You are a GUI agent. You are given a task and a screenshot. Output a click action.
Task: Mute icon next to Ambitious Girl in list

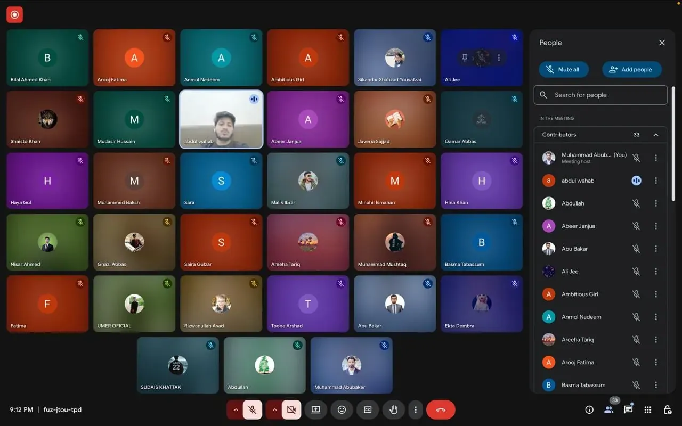[636, 294]
